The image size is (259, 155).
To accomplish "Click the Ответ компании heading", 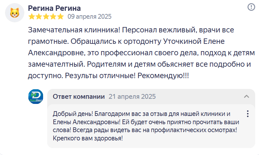I will coord(78,97).
